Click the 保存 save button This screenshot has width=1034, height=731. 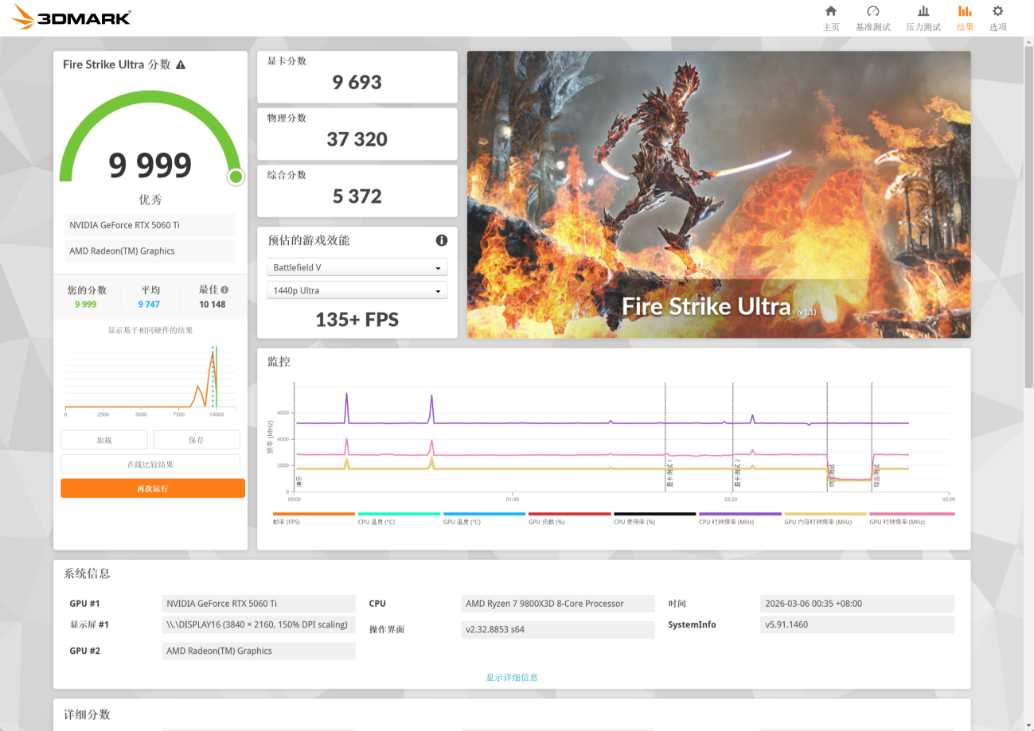pyautogui.click(x=196, y=440)
